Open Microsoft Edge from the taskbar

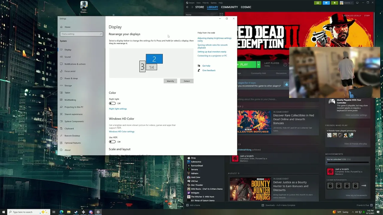coord(61,212)
